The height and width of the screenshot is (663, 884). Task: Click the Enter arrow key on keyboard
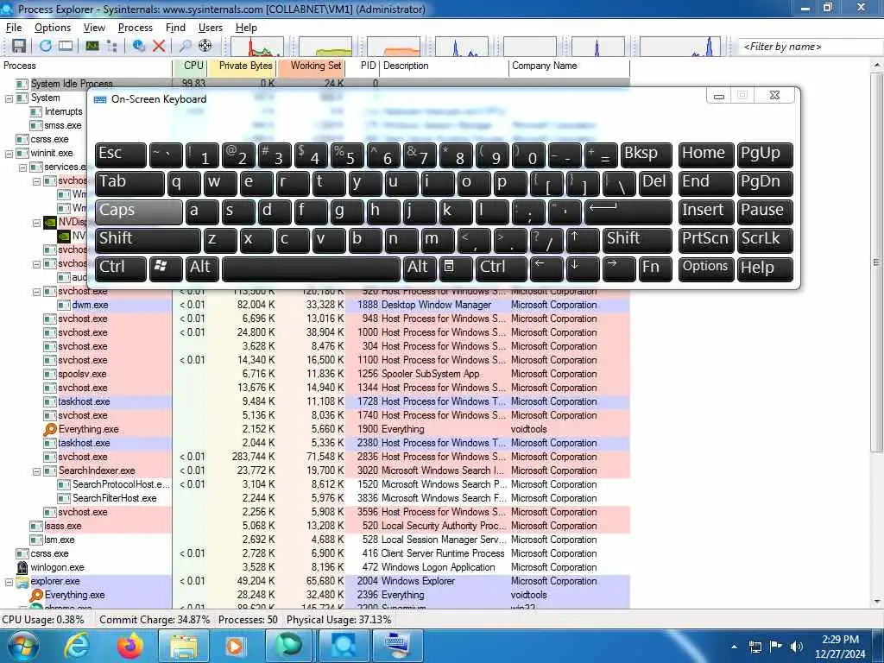pyautogui.click(x=628, y=212)
